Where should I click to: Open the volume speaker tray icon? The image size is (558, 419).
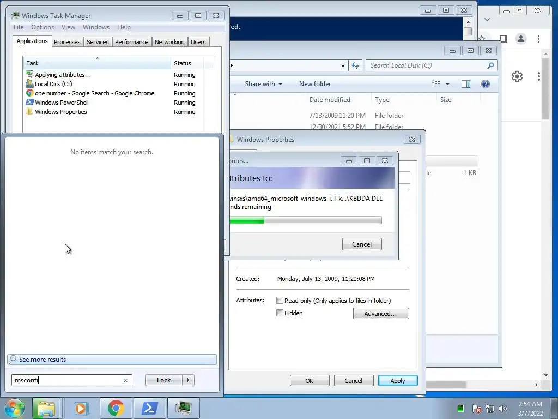502,409
